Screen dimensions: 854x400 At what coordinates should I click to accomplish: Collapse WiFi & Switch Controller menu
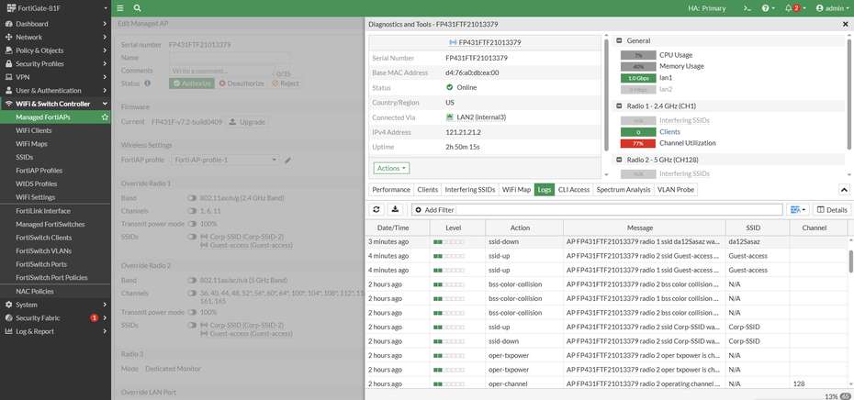tap(105, 104)
